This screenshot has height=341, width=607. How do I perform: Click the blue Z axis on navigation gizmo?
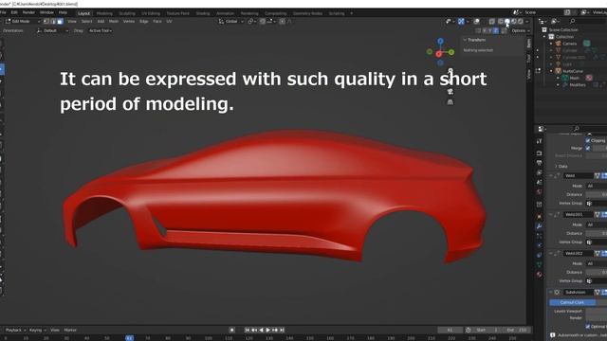pos(440,41)
